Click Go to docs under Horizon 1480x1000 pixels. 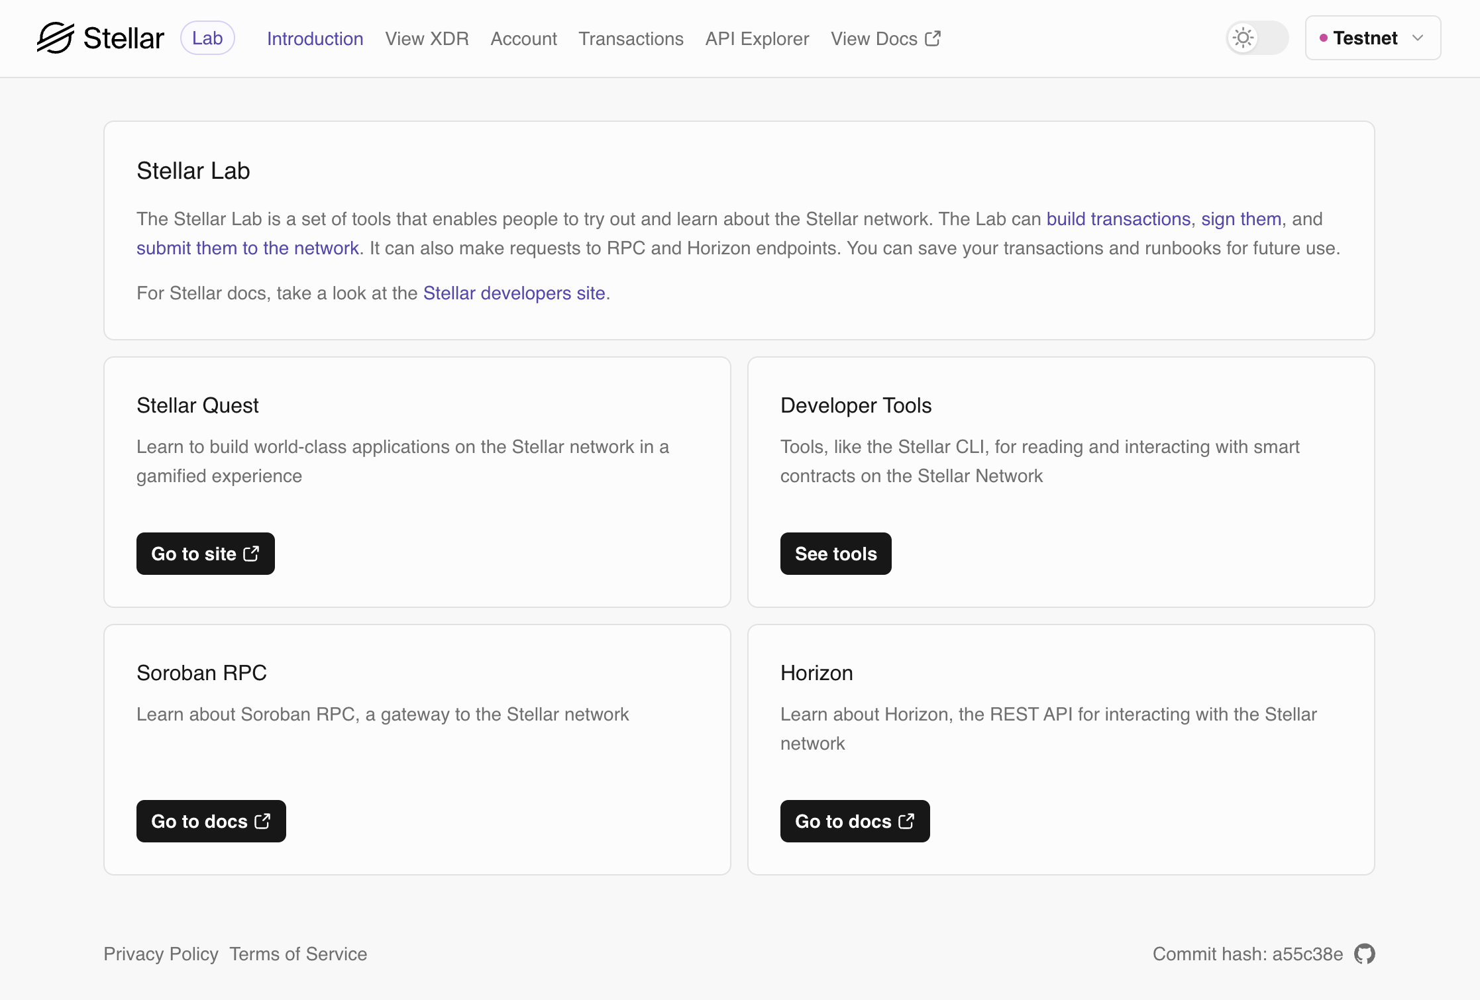coord(855,821)
